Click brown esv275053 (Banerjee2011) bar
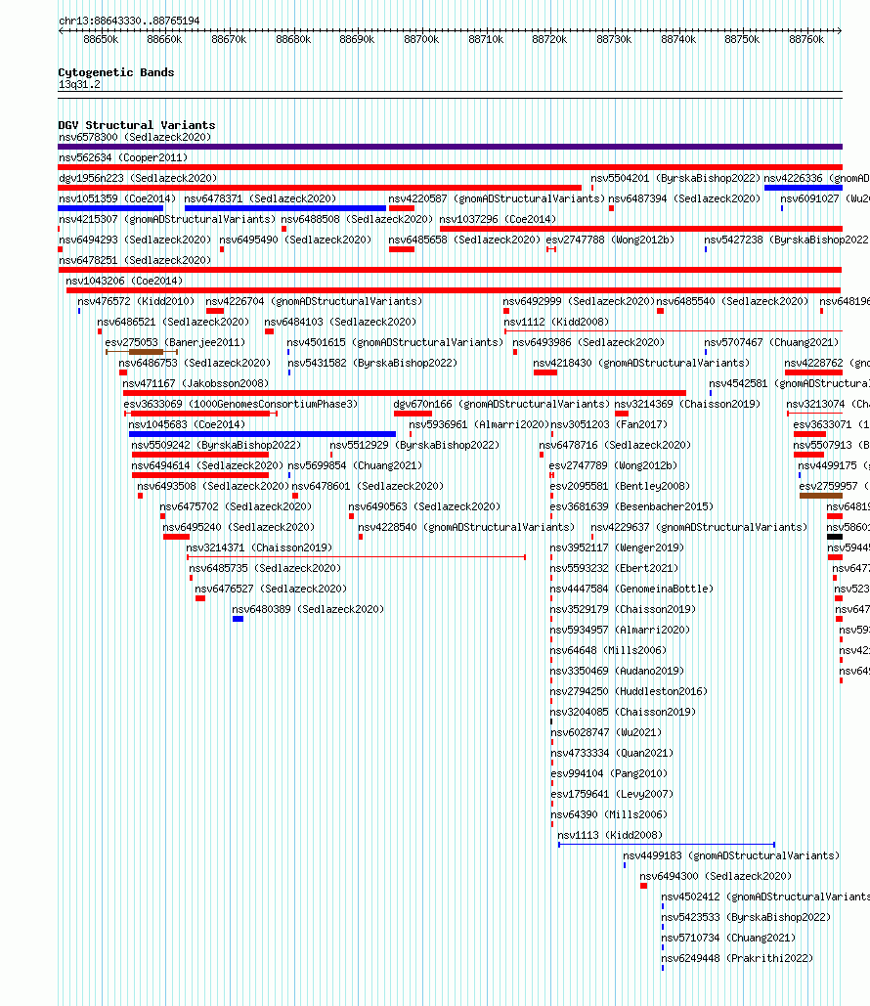 (146, 352)
